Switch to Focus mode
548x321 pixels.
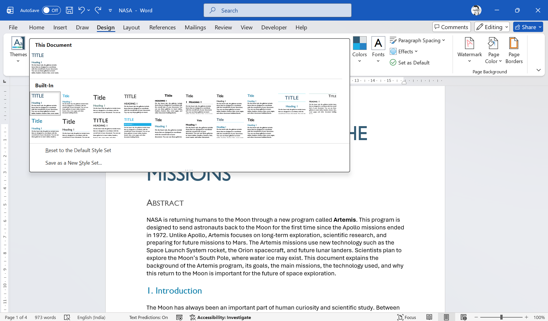pos(407,317)
